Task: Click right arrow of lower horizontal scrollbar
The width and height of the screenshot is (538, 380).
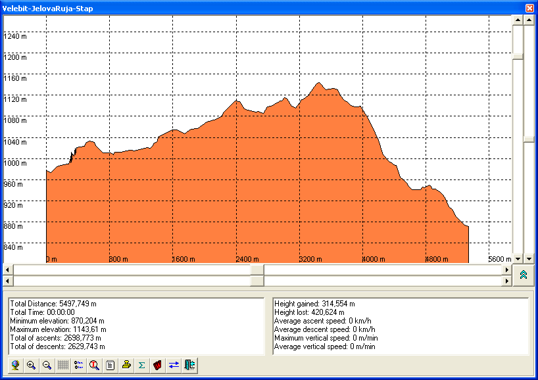Action: pos(506,281)
